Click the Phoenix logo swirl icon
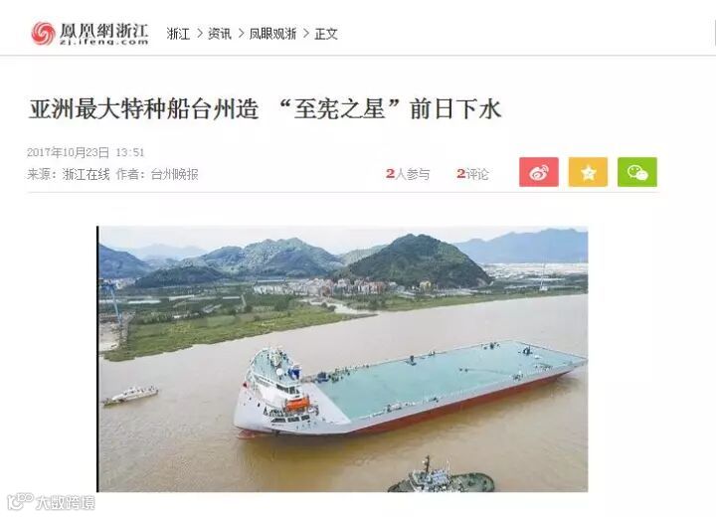 (x=44, y=34)
